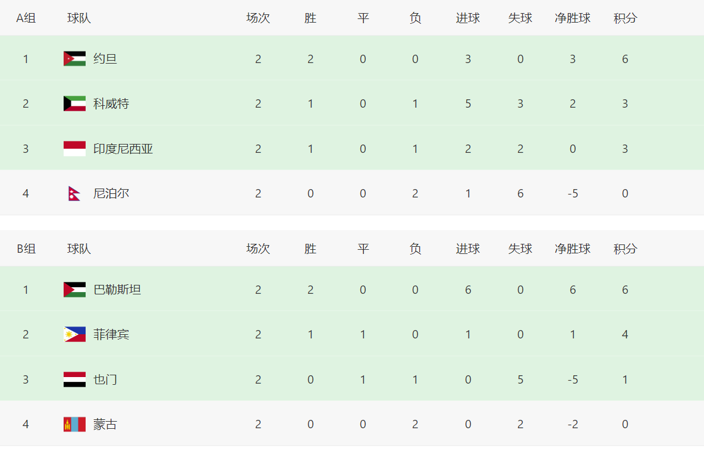704x452 pixels.
Task: Select team name 巴勒斯坦
Action: [x=117, y=290]
